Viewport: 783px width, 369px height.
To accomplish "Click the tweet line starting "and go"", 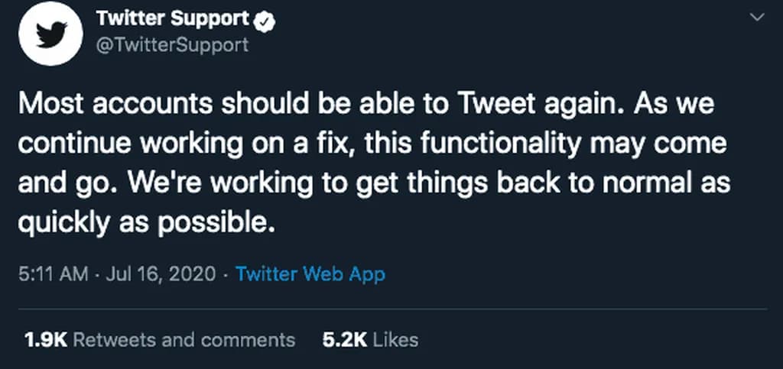I will point(375,184).
